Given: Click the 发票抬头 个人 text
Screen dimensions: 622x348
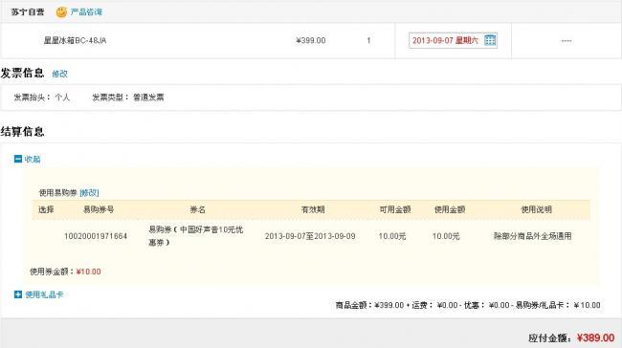Looking at the screenshot, I should coord(42,98).
